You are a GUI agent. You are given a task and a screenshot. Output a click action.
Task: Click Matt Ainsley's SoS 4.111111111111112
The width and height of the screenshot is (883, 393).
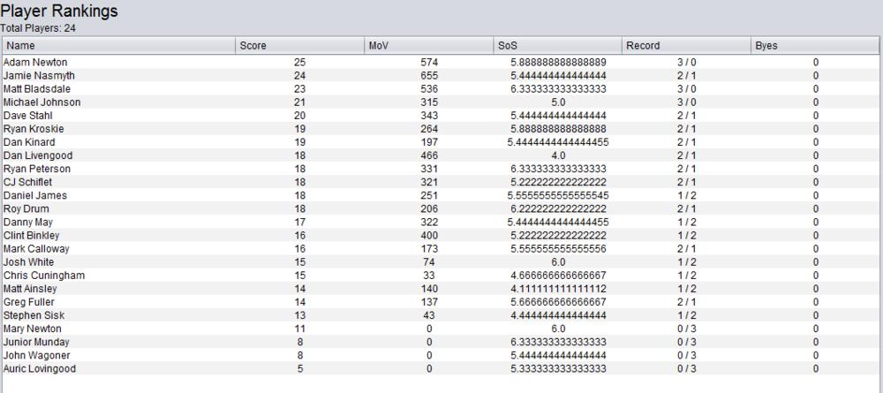click(x=557, y=289)
